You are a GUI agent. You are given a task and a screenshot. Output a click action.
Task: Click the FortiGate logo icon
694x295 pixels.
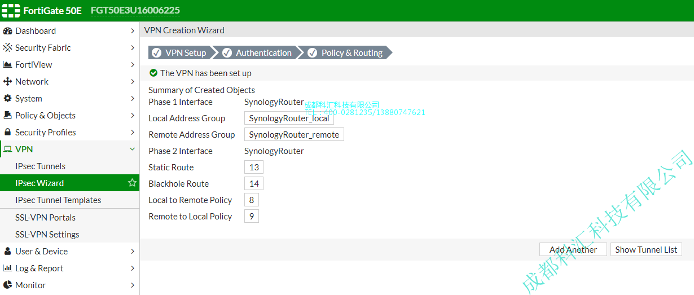[x=11, y=11]
